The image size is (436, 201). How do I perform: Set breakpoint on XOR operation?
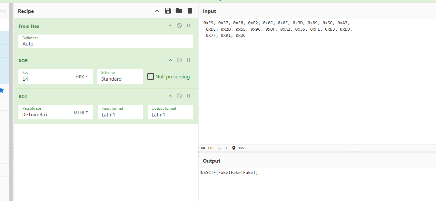click(x=188, y=60)
